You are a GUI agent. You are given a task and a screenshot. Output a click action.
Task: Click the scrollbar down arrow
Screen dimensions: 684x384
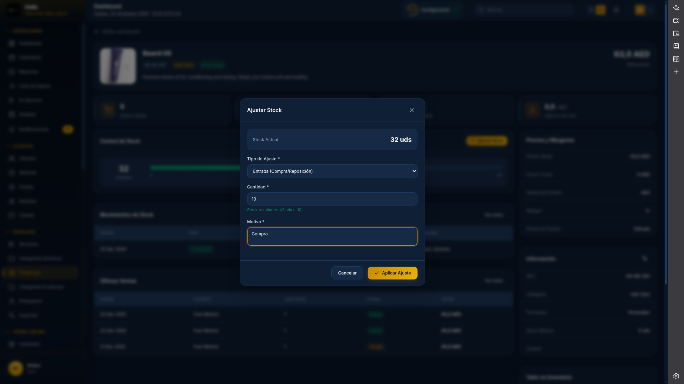click(666, 382)
